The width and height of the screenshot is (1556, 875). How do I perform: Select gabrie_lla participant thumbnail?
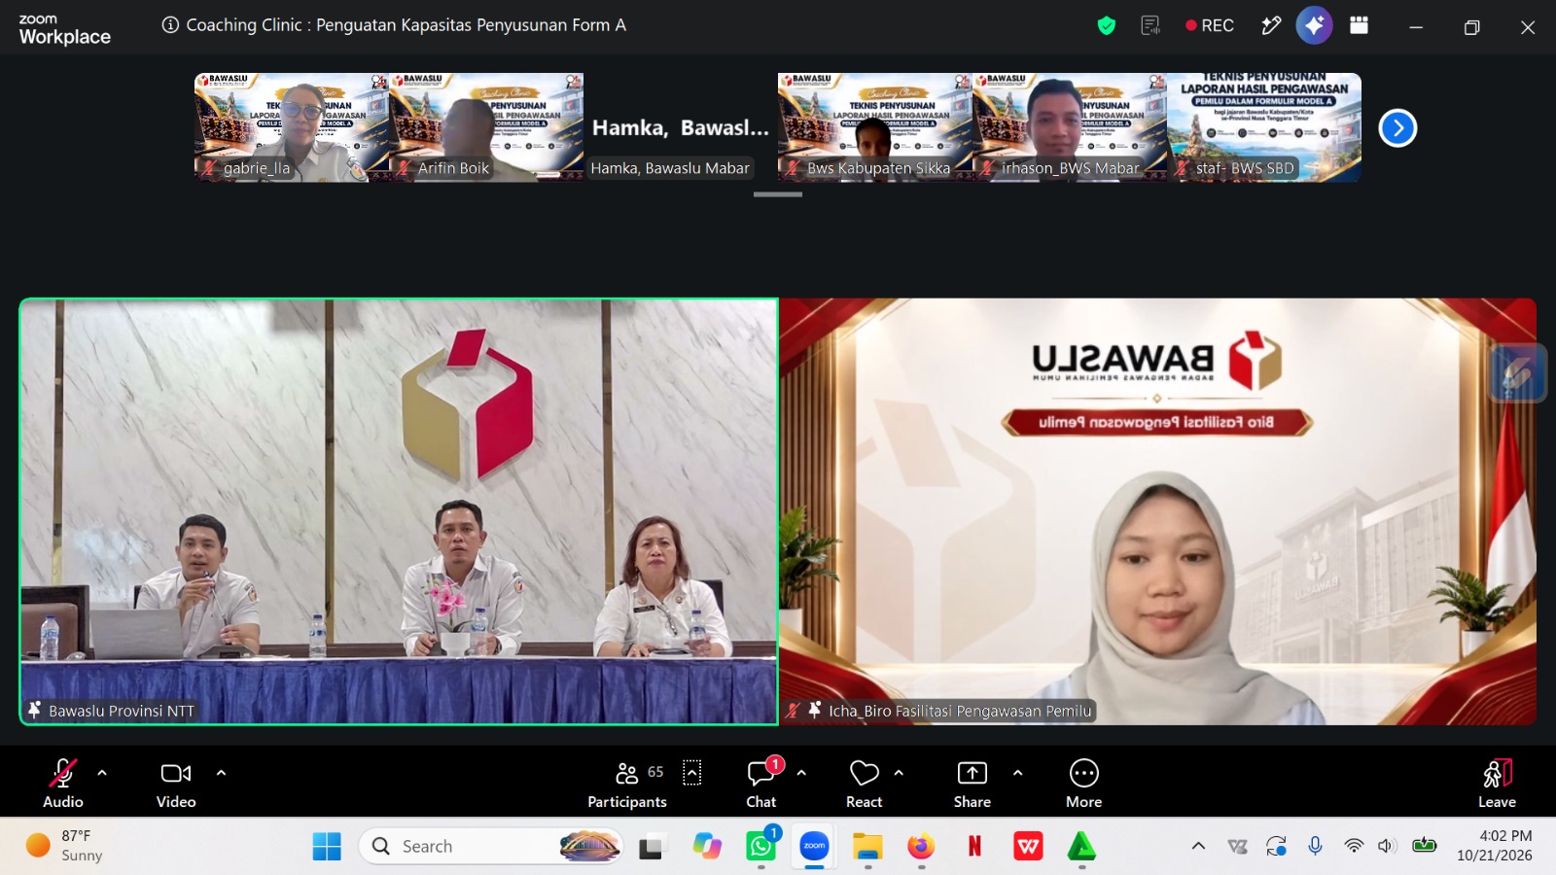point(292,127)
